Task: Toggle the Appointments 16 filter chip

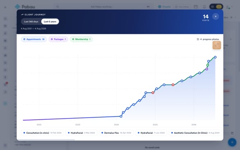Action: 34,39
